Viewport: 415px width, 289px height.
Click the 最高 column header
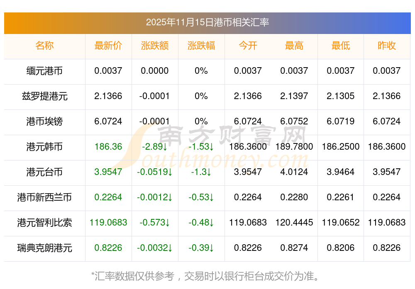[294, 46]
